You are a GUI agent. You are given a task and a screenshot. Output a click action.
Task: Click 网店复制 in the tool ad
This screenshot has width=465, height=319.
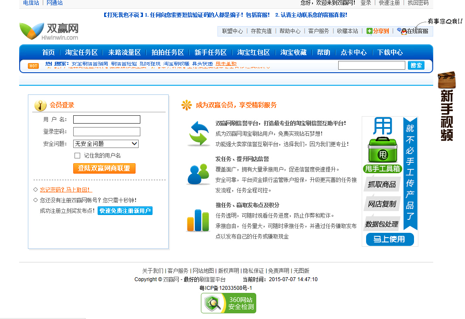pyautogui.click(x=382, y=204)
